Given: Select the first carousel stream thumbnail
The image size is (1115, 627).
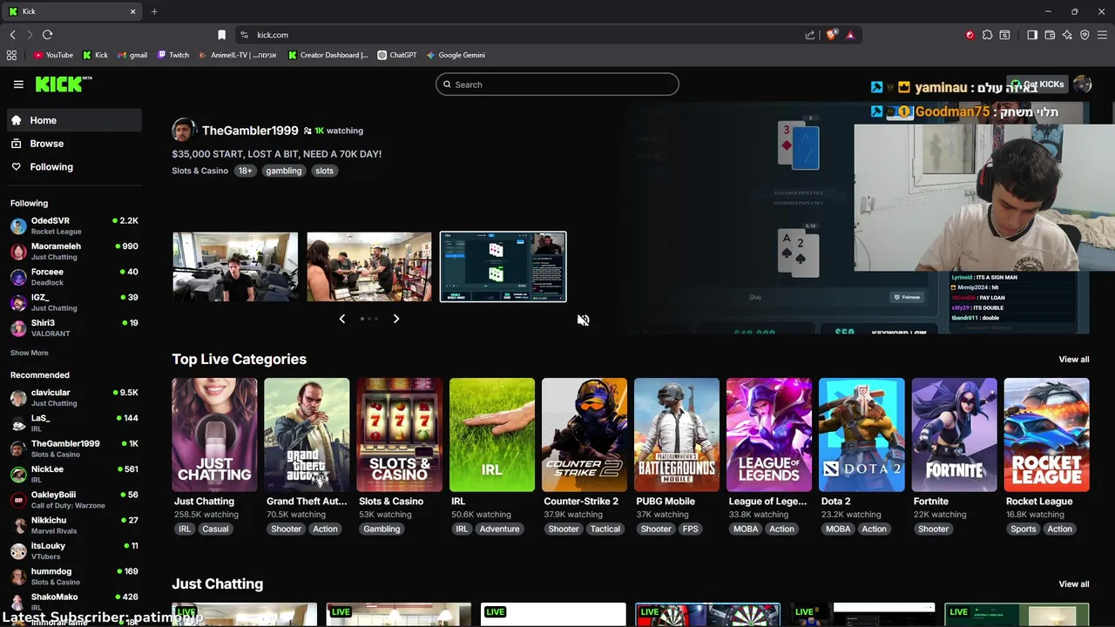Looking at the screenshot, I should coord(235,266).
